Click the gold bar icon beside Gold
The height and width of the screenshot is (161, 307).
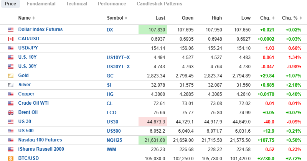[11, 76]
